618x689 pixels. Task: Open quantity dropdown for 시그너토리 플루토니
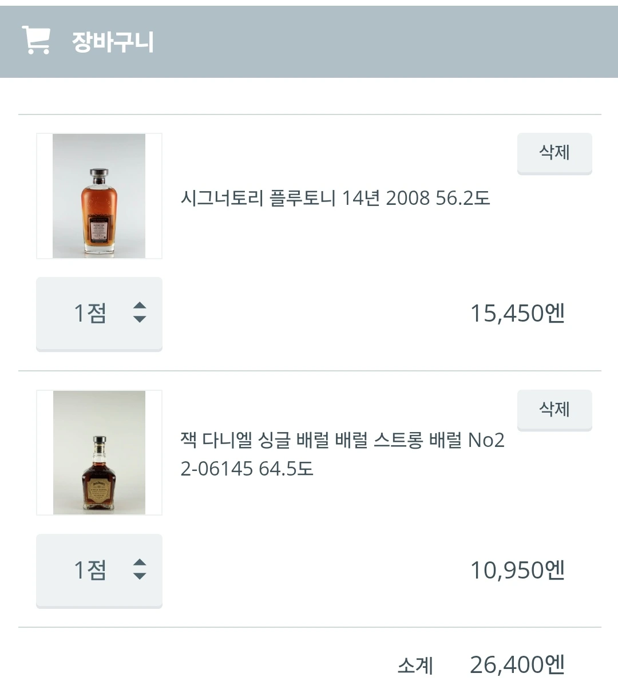click(x=99, y=313)
